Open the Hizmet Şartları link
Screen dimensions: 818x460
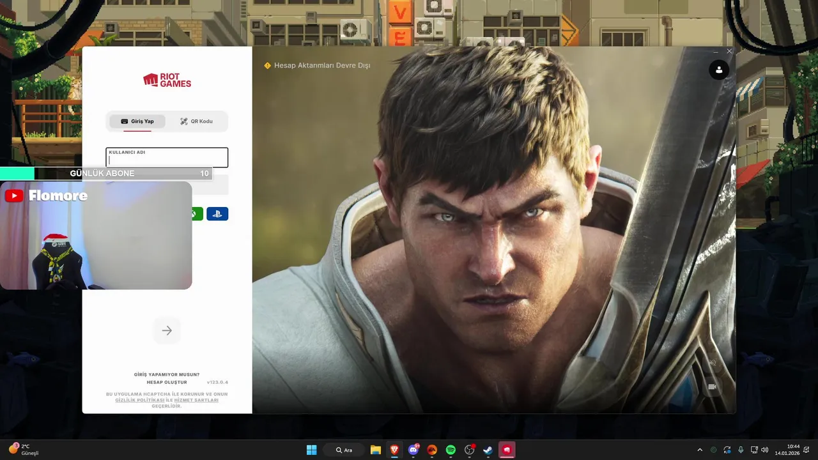click(x=196, y=400)
